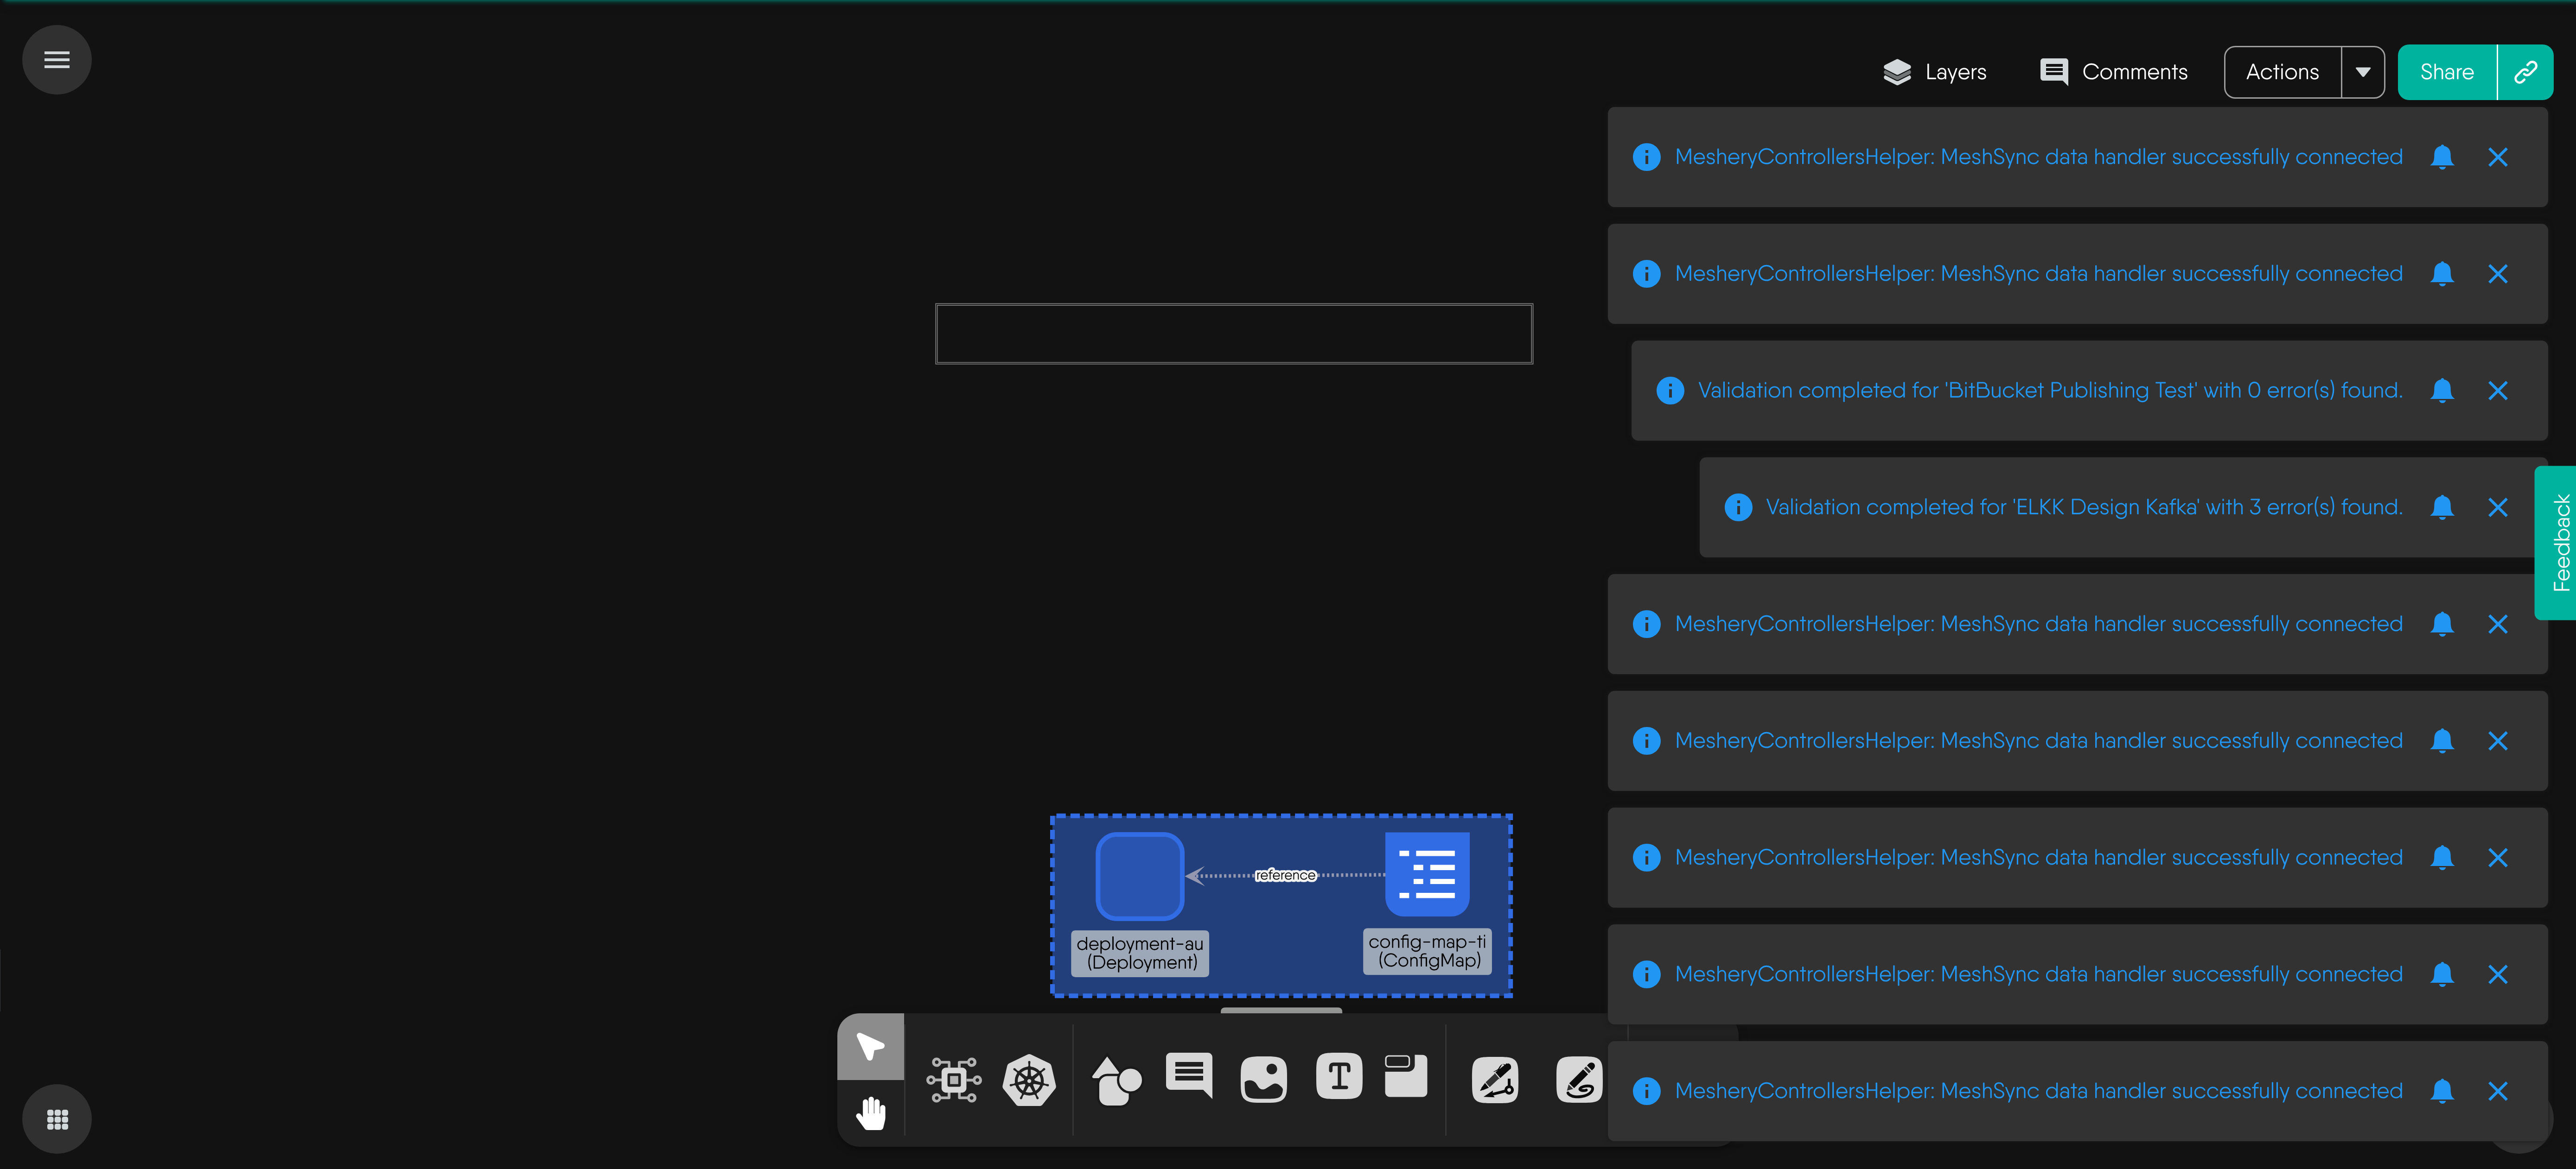The image size is (2576, 1169).
Task: Open the hamburger navigation menu
Action: 57,60
